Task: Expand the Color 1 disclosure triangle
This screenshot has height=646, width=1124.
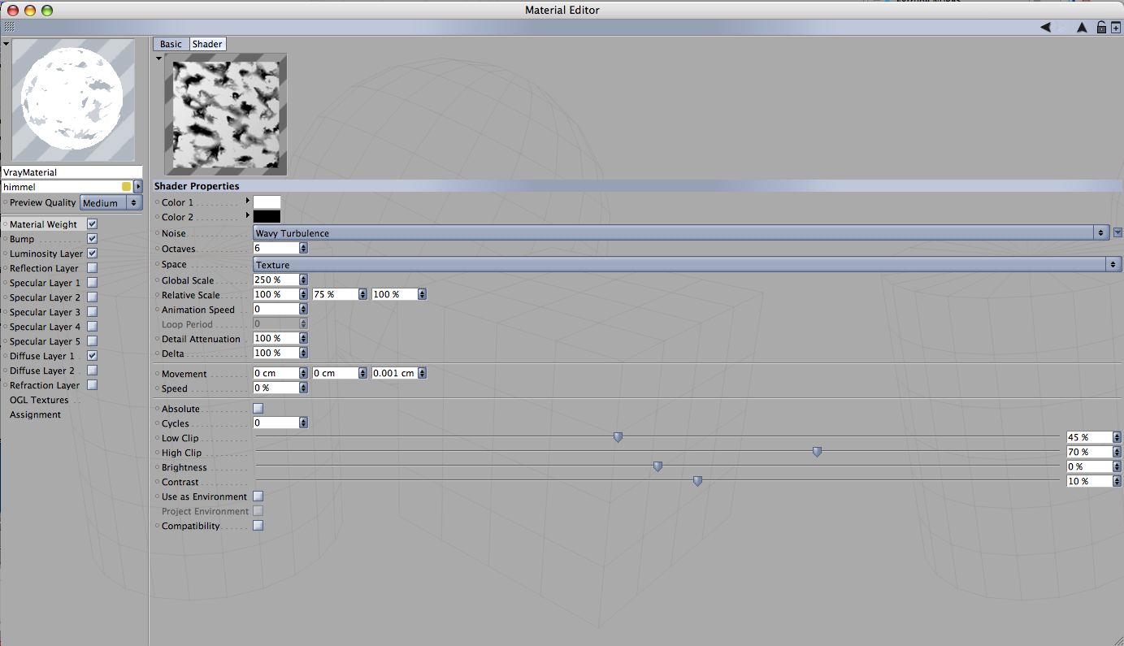Action: pyautogui.click(x=248, y=200)
